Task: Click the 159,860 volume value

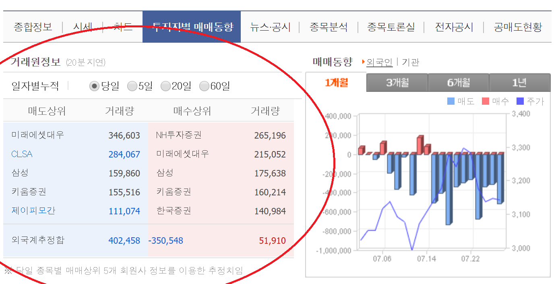Action: [x=124, y=174]
